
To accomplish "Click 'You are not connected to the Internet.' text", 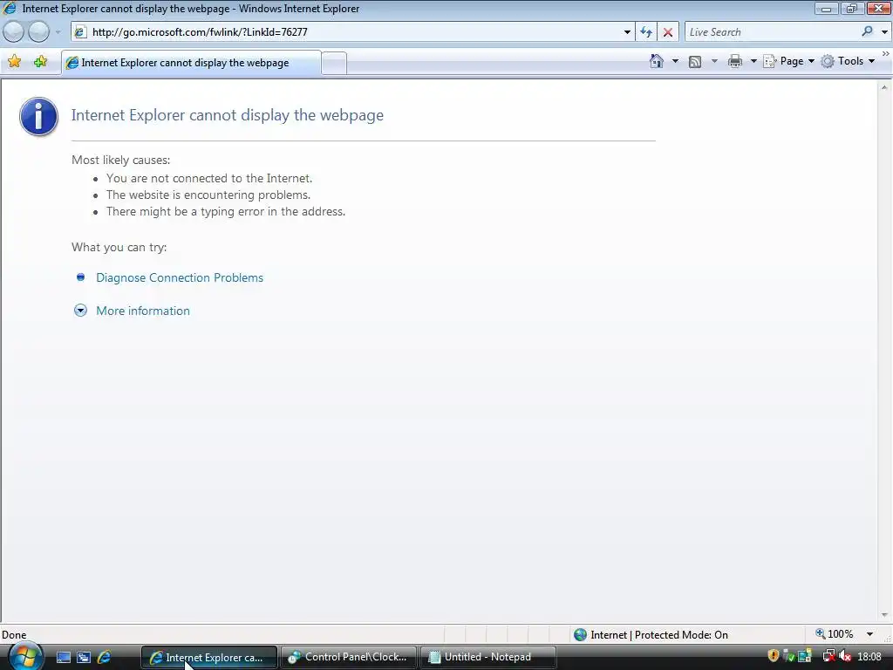I will pos(209,178).
